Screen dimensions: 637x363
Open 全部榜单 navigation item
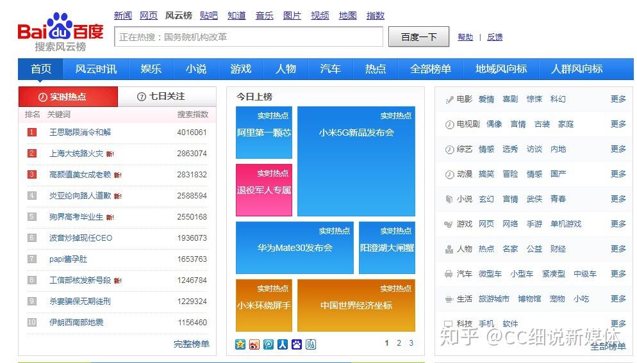(x=431, y=69)
